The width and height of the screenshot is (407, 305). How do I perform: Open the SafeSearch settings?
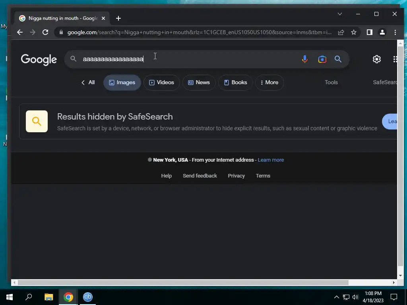click(385, 83)
